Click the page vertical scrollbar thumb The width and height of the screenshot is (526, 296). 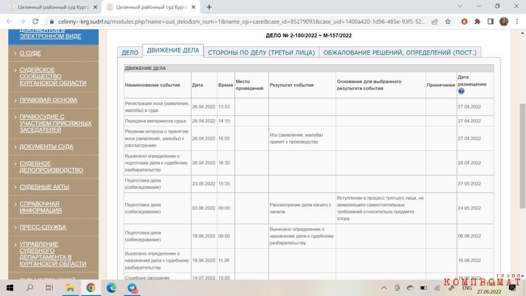(x=522, y=156)
